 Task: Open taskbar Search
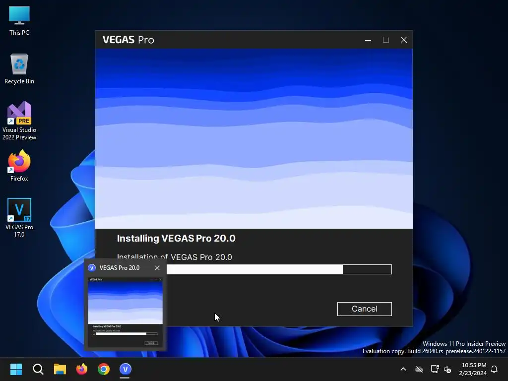38,369
